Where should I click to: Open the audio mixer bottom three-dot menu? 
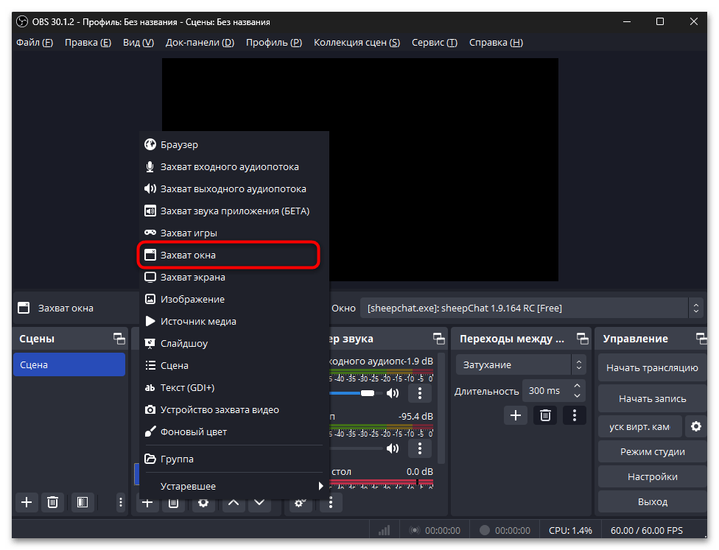(x=331, y=504)
